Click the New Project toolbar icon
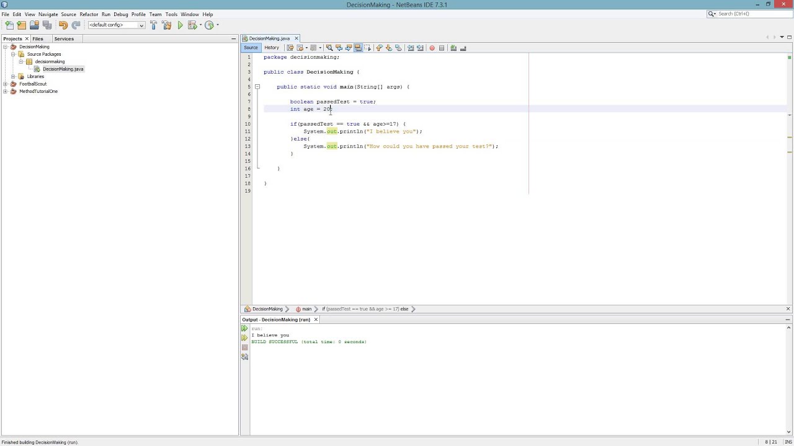Screen dimensions: 794x446 pyautogui.click(x=22, y=25)
